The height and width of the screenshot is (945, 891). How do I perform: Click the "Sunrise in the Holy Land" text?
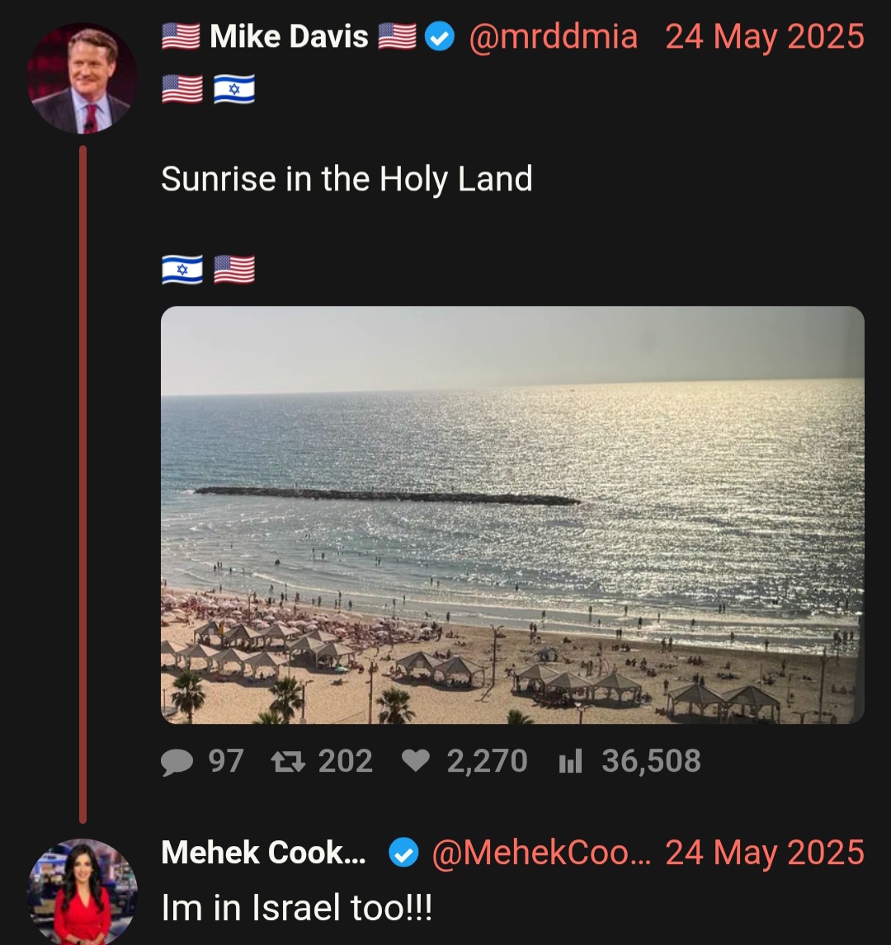coord(346,179)
